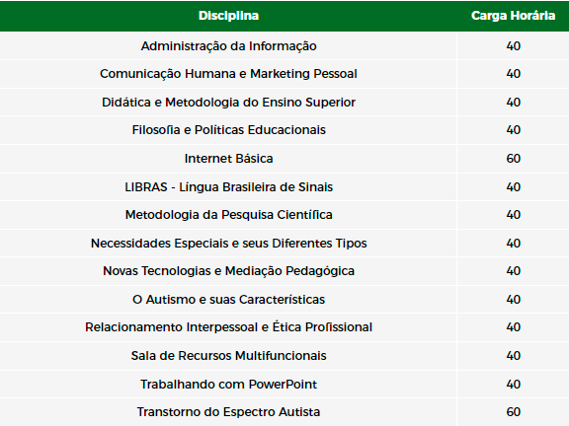Select Didática e Metodologia do Ensino Superior

click(x=228, y=103)
